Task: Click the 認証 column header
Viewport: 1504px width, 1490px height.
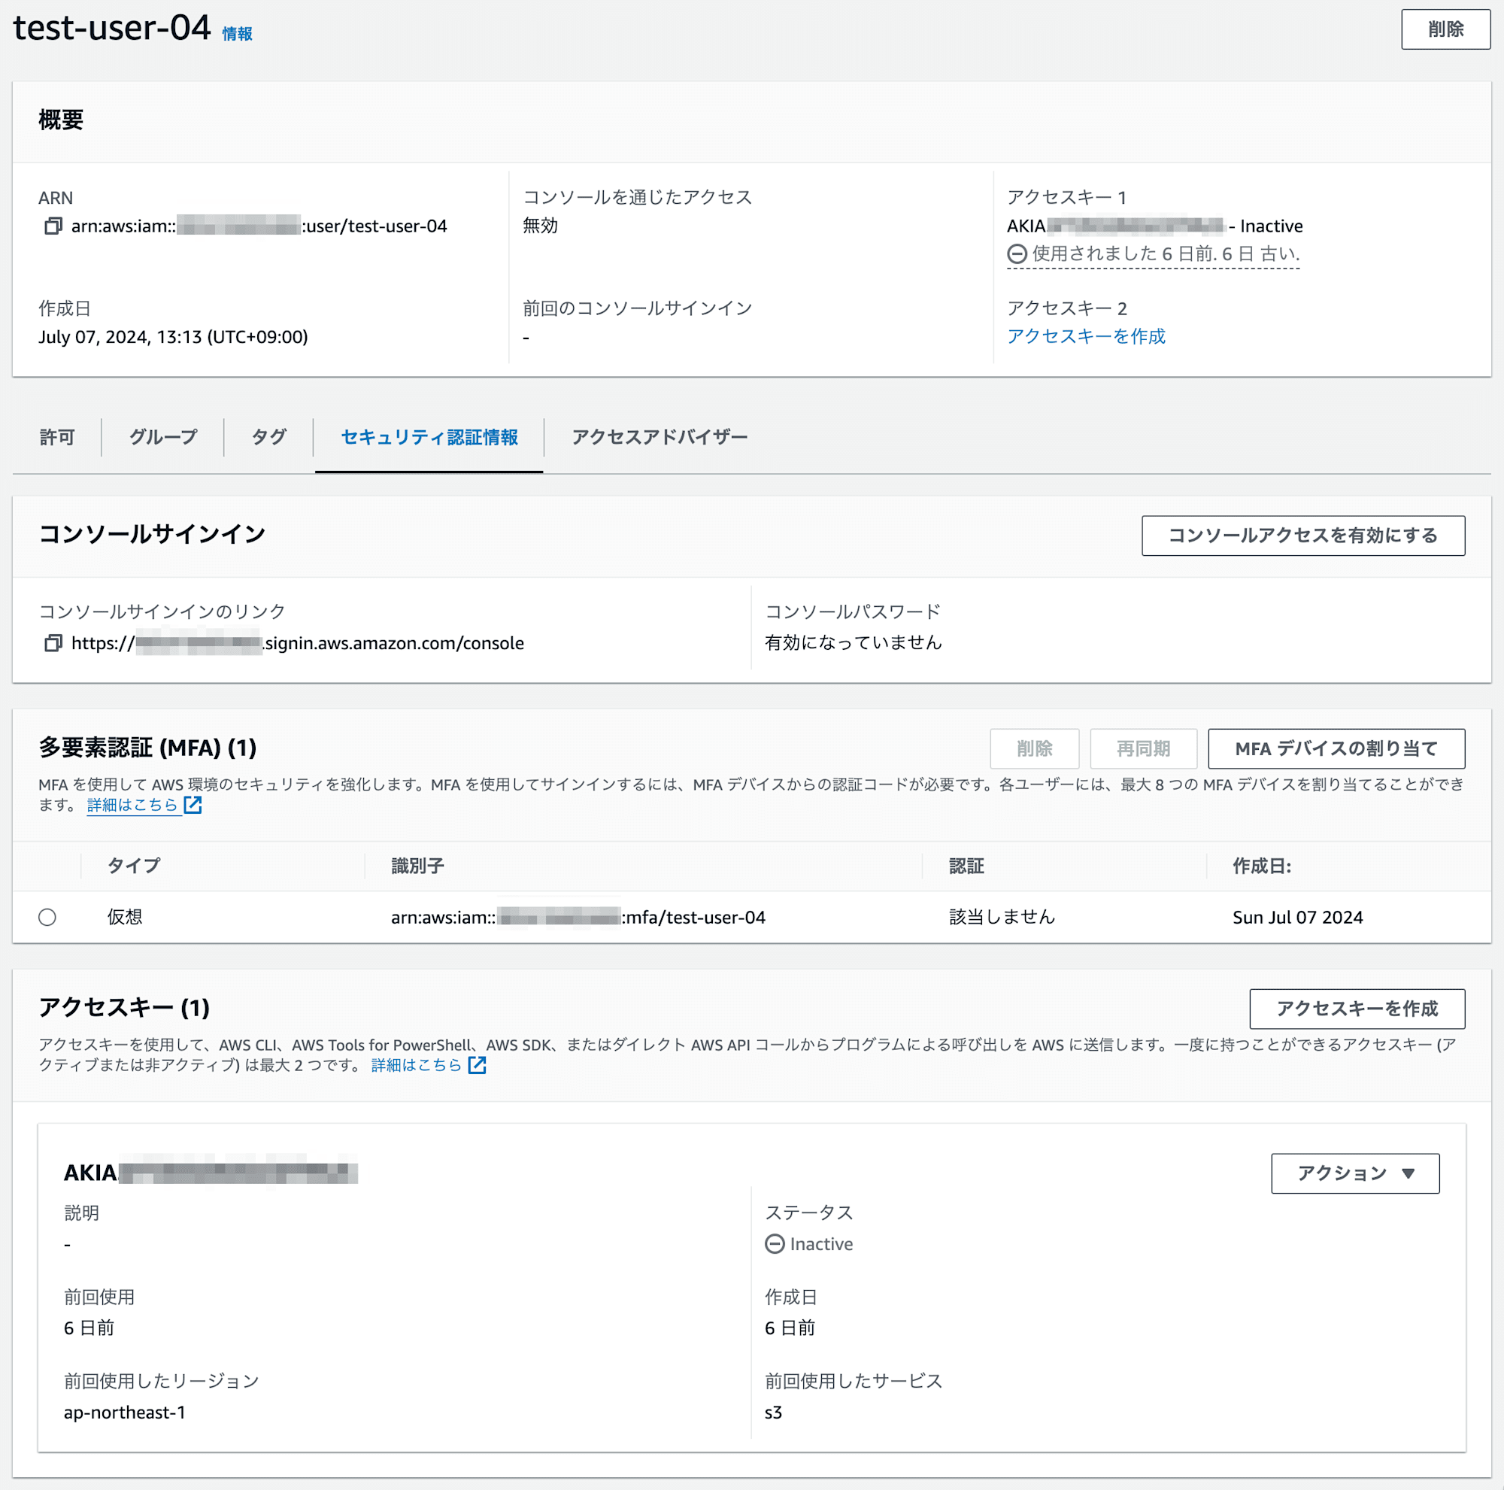Action: click(966, 866)
